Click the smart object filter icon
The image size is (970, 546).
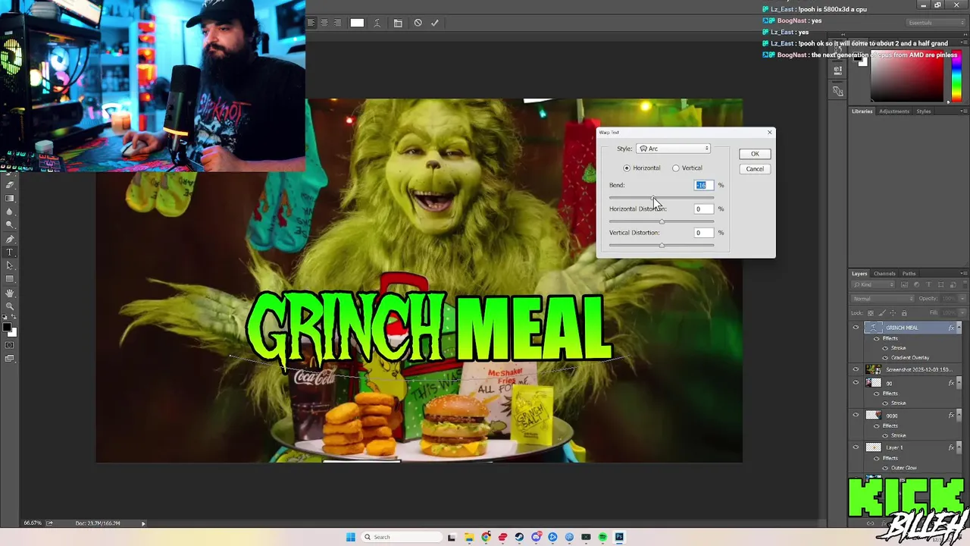953,284
